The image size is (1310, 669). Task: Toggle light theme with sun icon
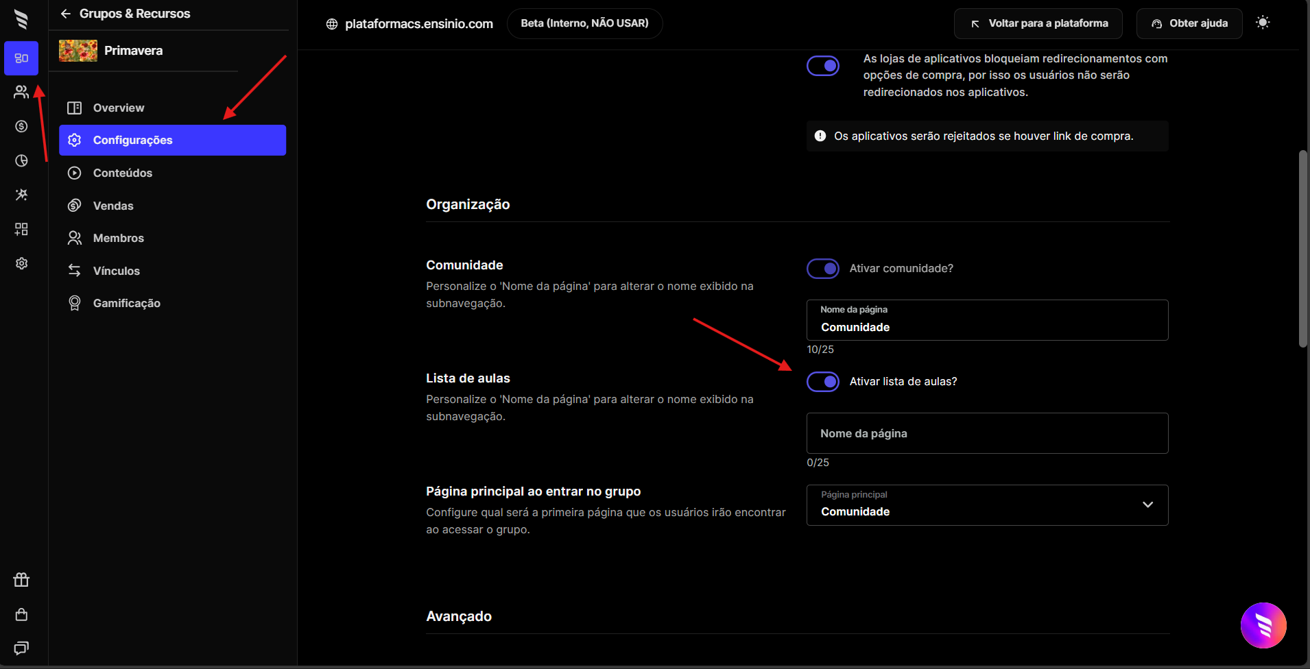(x=1263, y=23)
